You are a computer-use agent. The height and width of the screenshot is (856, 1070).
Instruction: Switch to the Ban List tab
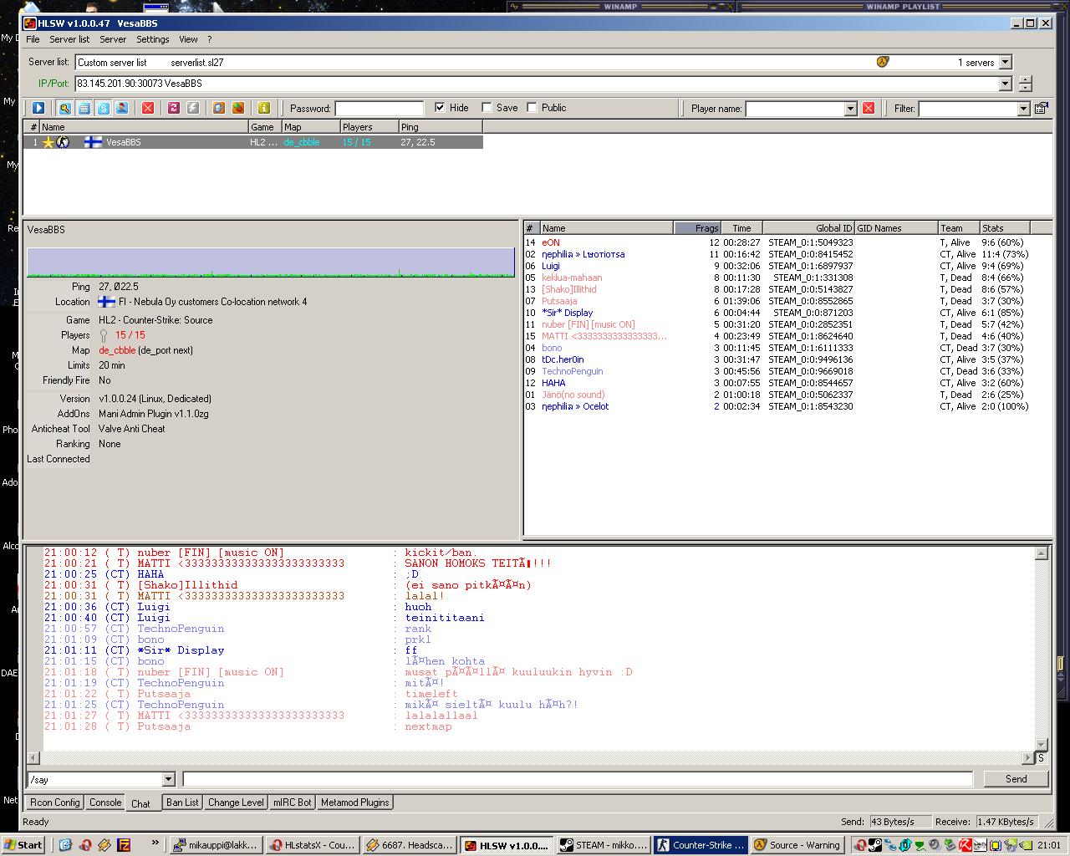(182, 802)
